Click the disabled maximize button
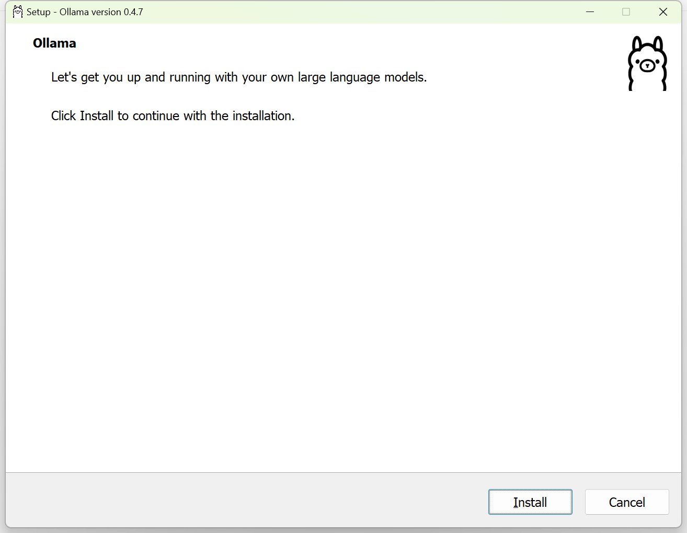Screen dimensions: 687x533 pos(626,11)
